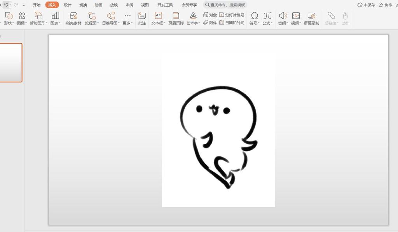The image size is (398, 232).
Task: Expand the 思维导图 mind map dropdown
Action: [x=111, y=23]
